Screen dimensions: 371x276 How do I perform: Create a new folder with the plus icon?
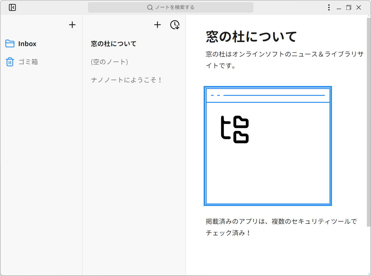72,25
